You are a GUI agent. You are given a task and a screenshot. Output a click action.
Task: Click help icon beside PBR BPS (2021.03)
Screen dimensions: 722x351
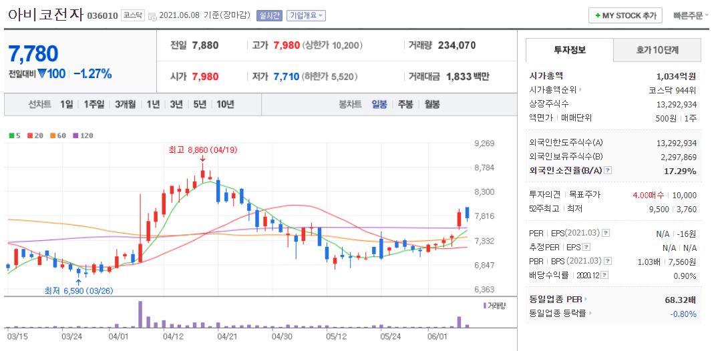608,262
